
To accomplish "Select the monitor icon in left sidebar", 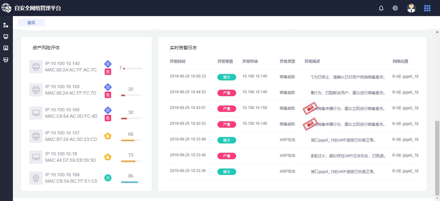I will click(6, 37).
